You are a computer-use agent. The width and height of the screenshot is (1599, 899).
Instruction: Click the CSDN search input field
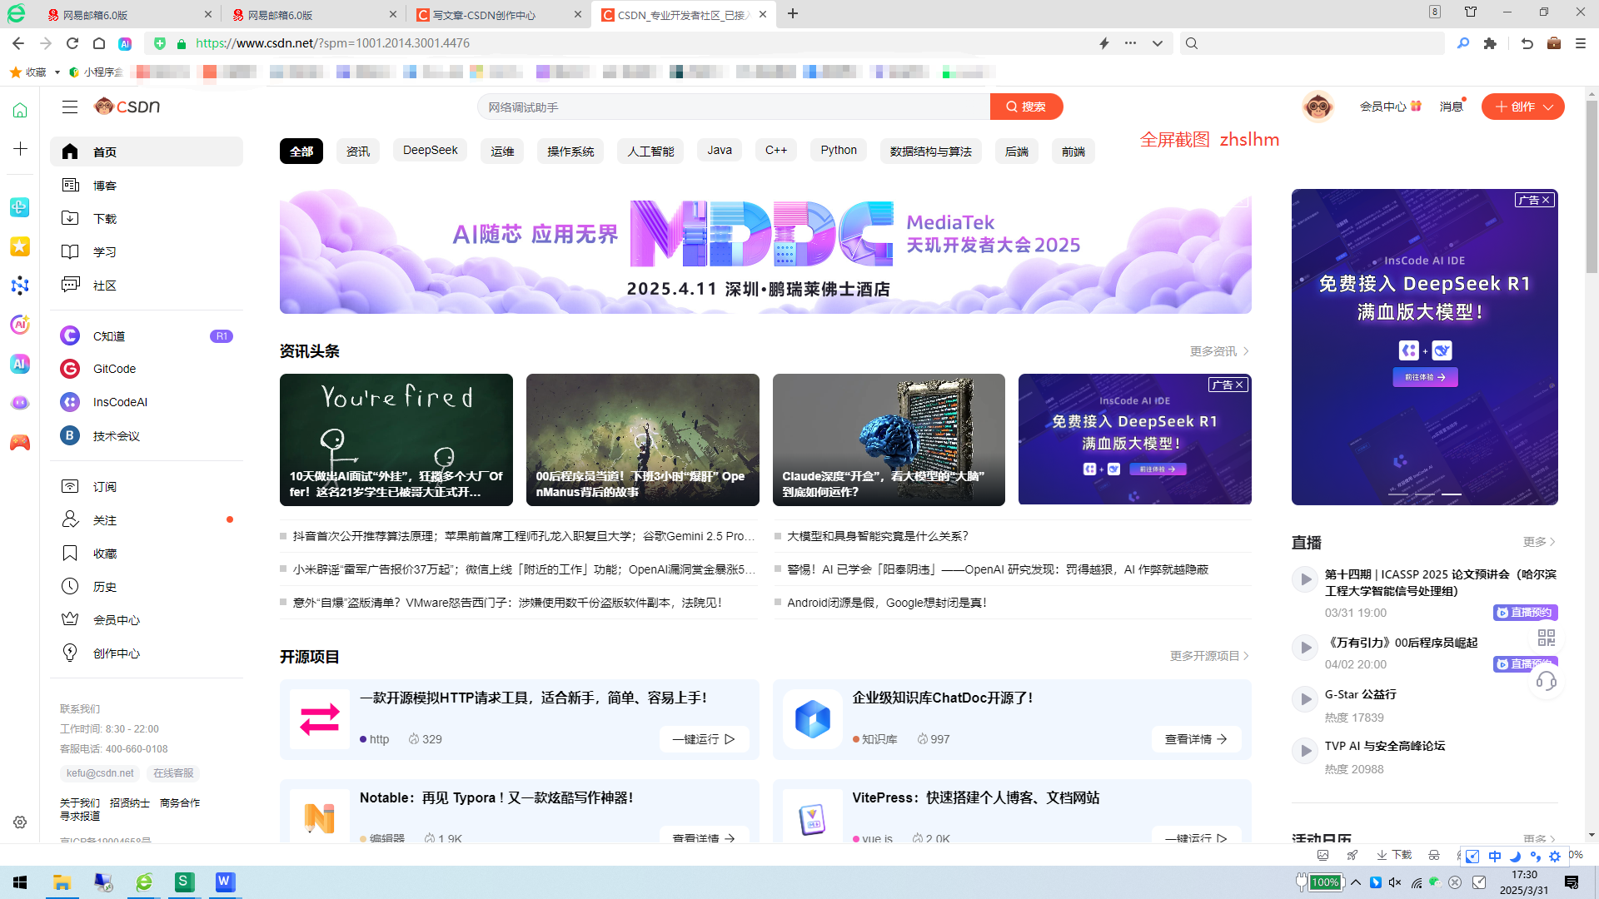[x=733, y=107]
